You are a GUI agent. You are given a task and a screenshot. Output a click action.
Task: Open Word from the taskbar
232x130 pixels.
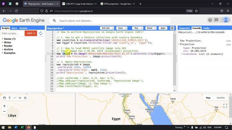(x=16, y=127)
